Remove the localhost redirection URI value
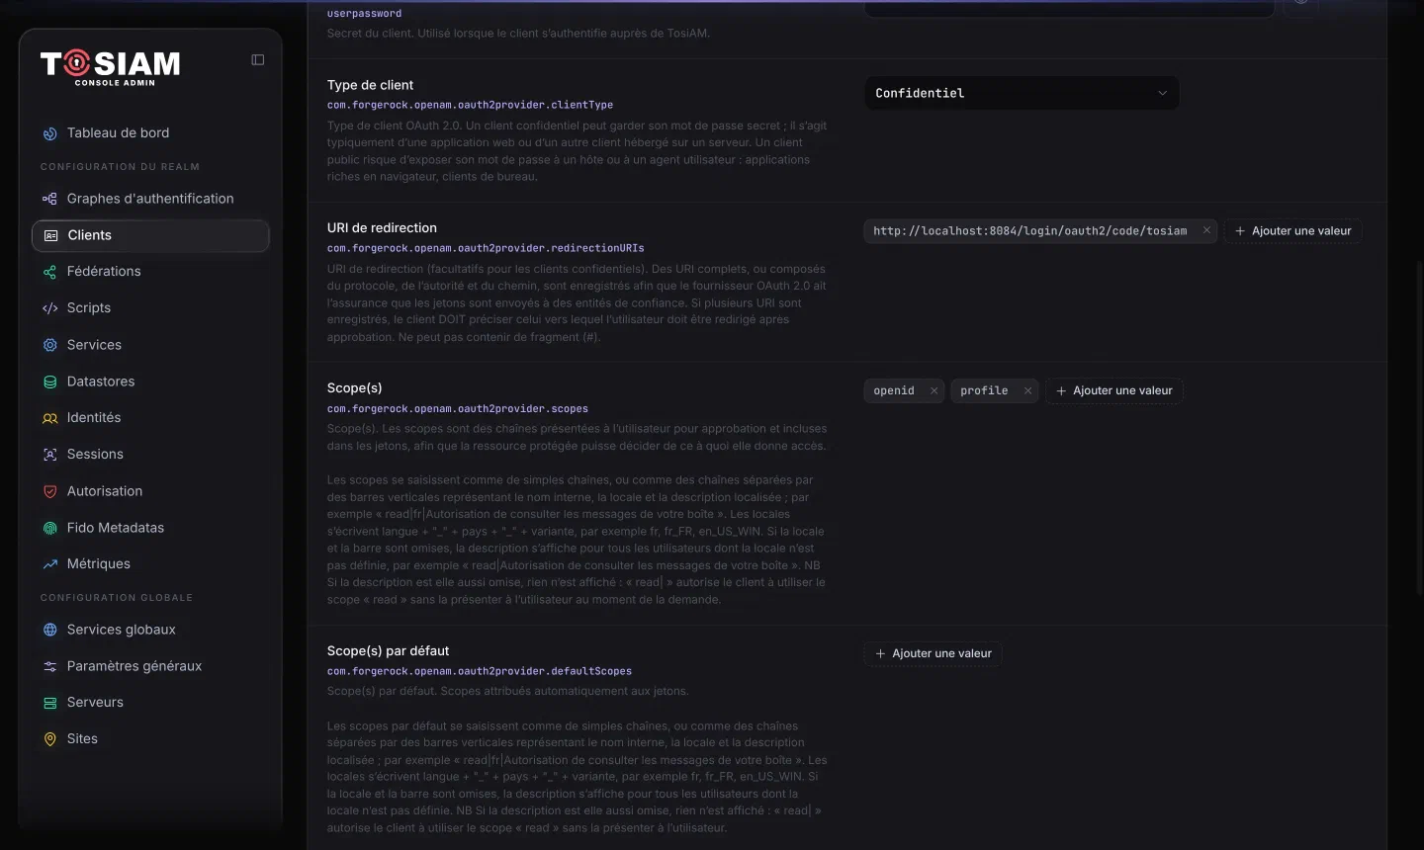This screenshot has width=1424, height=850. point(1206,230)
